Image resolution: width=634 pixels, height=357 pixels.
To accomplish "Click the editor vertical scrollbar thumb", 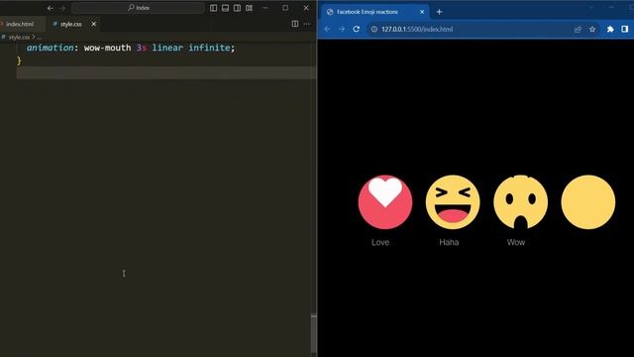I will tap(313, 334).
